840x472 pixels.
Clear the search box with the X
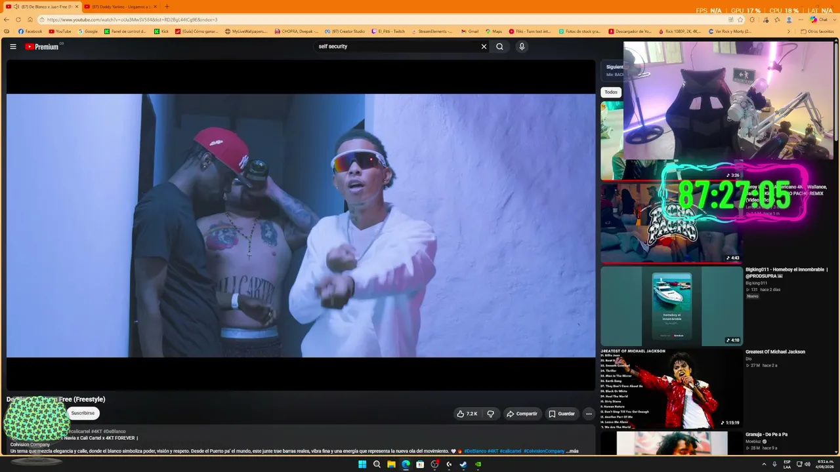point(484,47)
